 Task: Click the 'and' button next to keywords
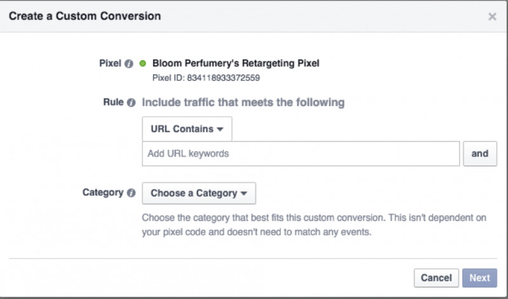pyautogui.click(x=480, y=154)
